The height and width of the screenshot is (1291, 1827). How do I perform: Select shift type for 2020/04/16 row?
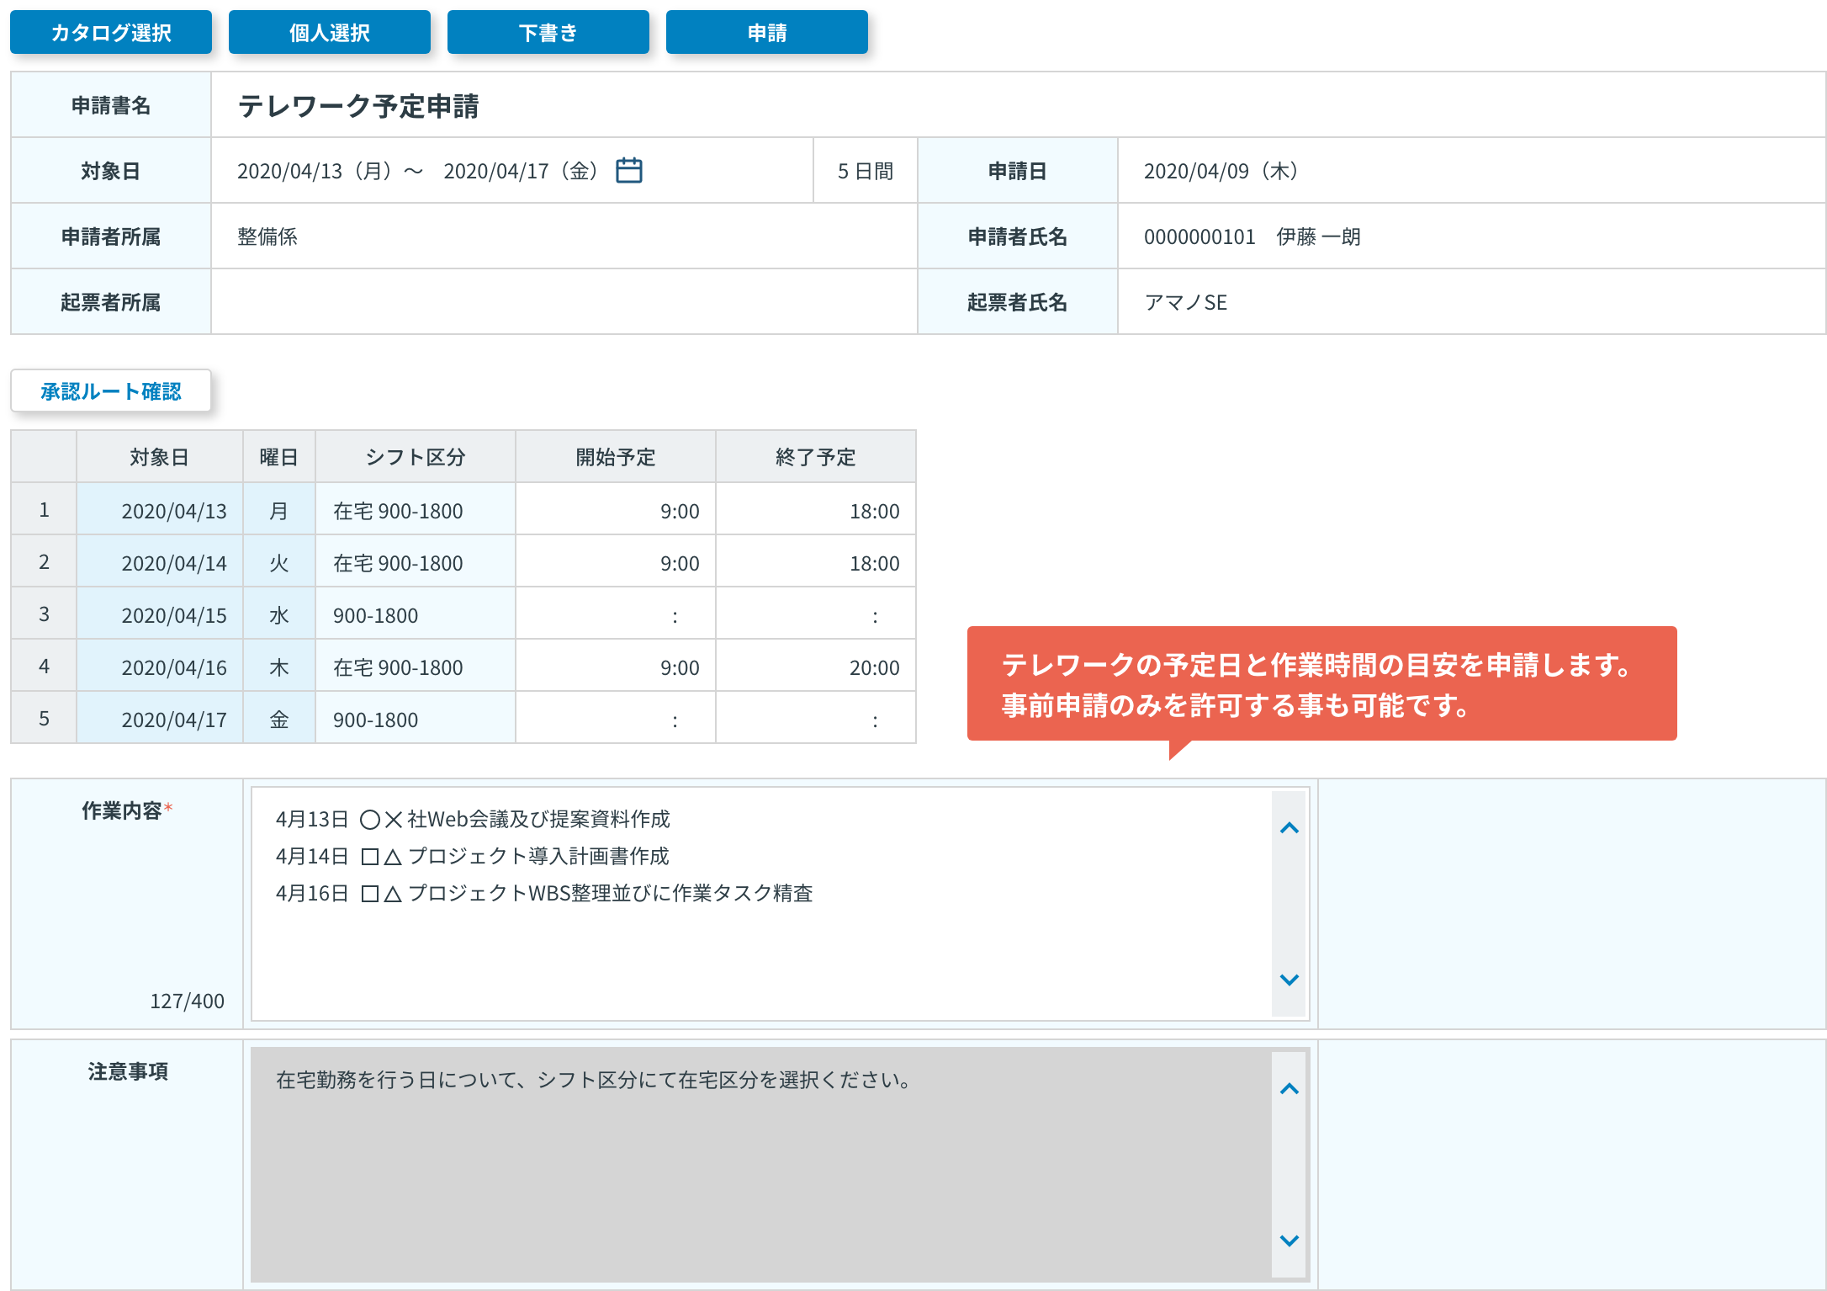pos(416,667)
